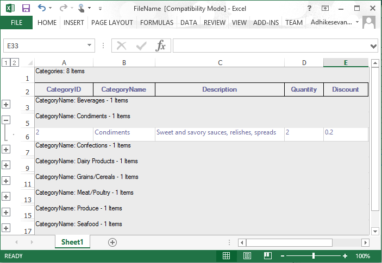Collapse the Condiments group

coord(6,120)
